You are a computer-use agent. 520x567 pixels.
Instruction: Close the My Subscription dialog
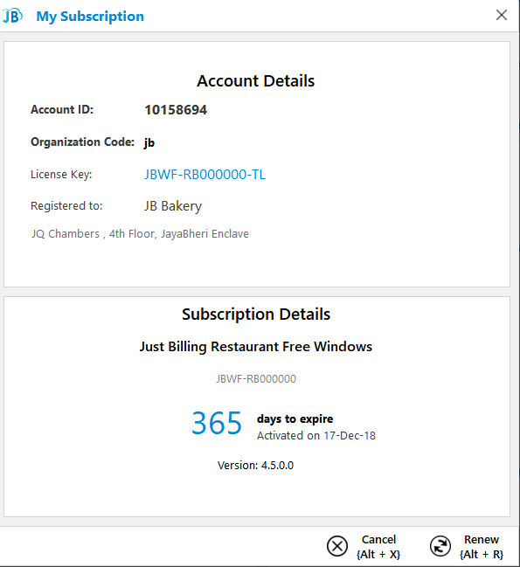(502, 15)
